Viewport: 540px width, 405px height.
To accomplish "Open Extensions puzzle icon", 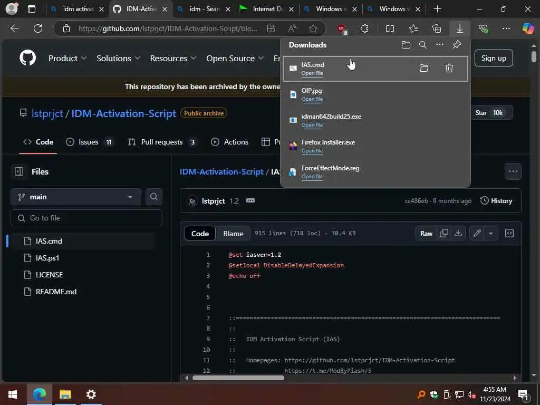I will coord(364,28).
